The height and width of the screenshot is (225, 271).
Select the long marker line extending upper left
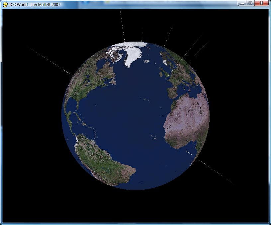[x=50, y=61]
